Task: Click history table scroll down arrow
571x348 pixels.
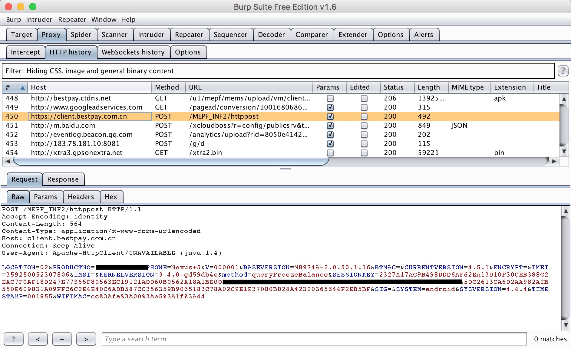Action: click(564, 151)
